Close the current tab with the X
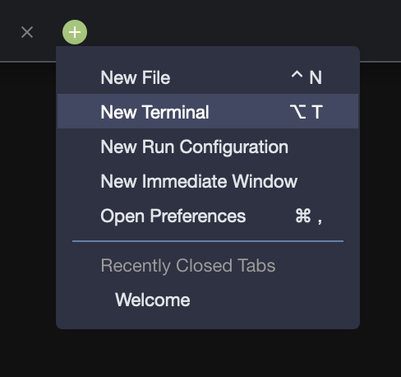Screen dimensions: 401x377 tap(27, 32)
